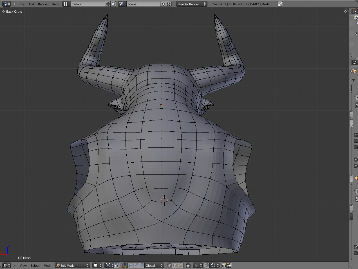Screen dimensions: 358x269
Task: Toggle the 3D manipulator widget
Action: [x=125, y=265]
